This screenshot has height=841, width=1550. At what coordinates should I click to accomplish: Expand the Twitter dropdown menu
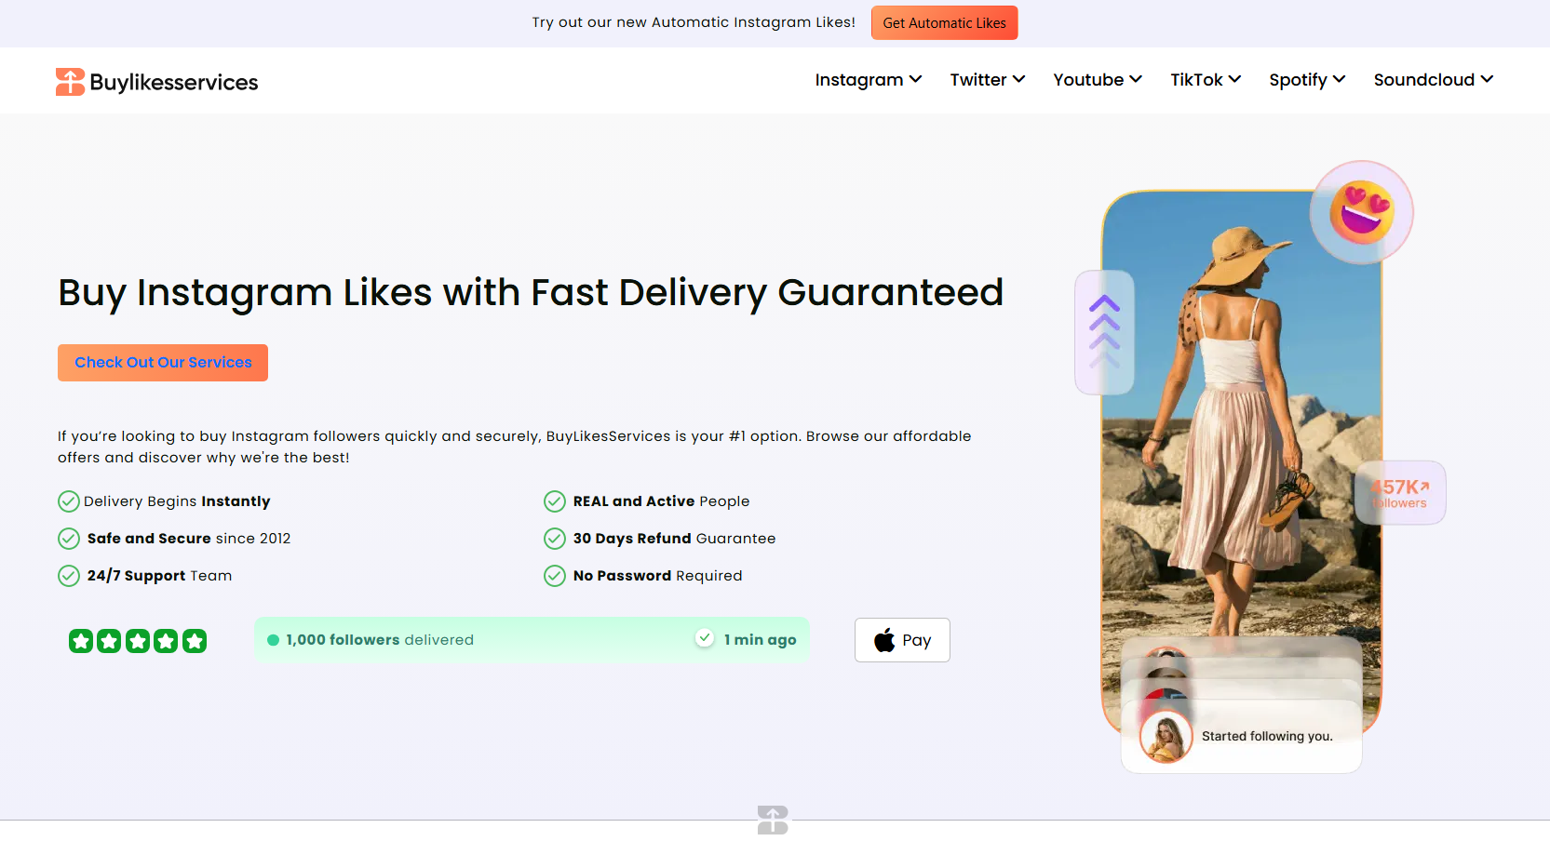[x=988, y=80]
